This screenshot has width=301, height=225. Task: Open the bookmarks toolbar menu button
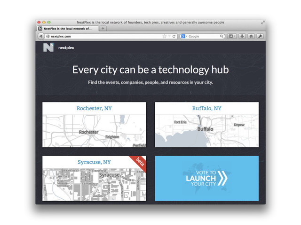click(x=232, y=36)
